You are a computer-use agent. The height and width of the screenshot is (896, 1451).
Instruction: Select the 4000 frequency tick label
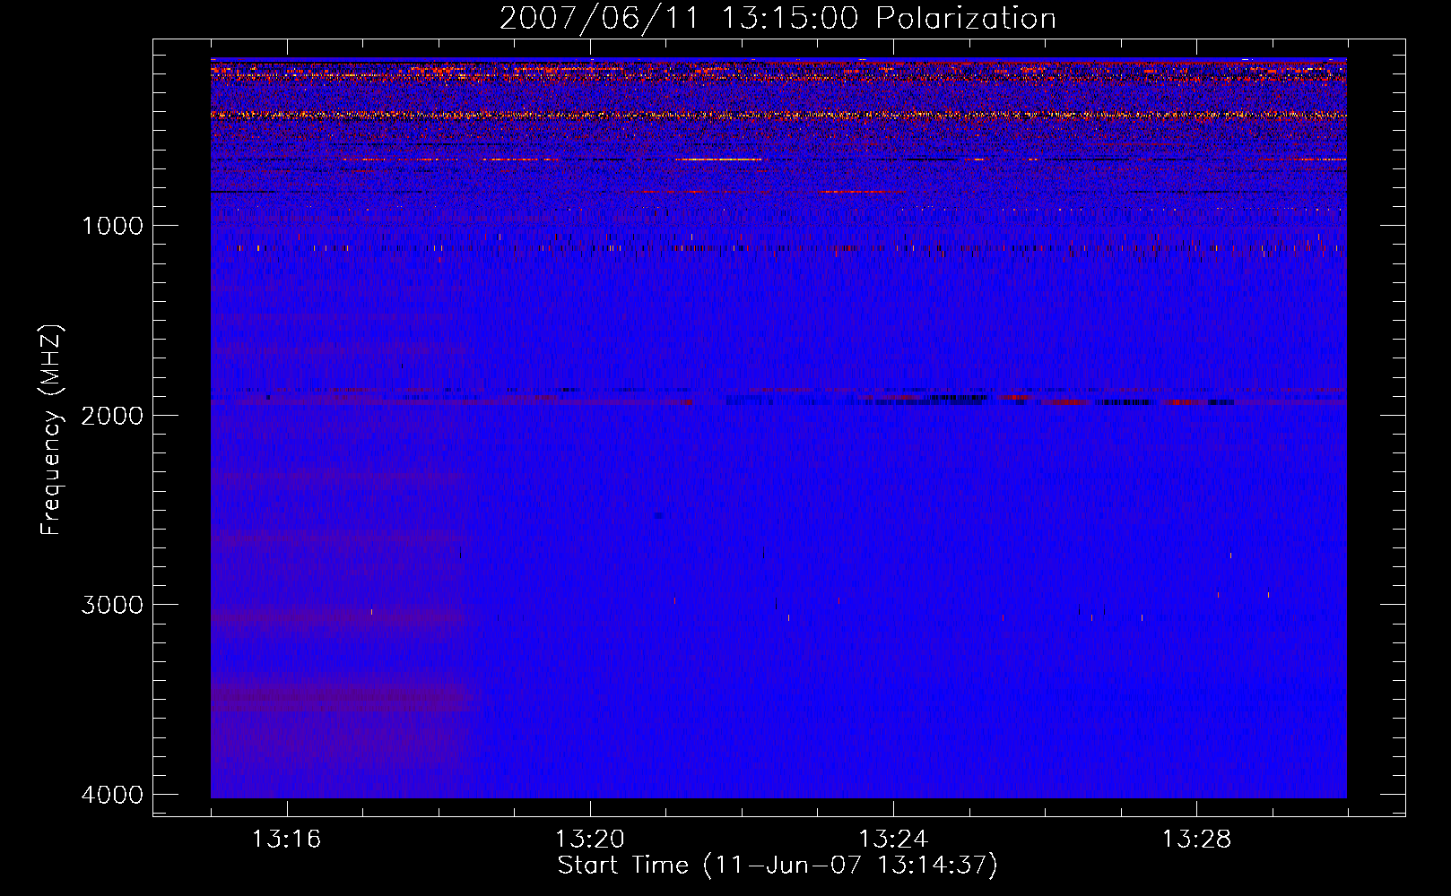pyautogui.click(x=112, y=795)
